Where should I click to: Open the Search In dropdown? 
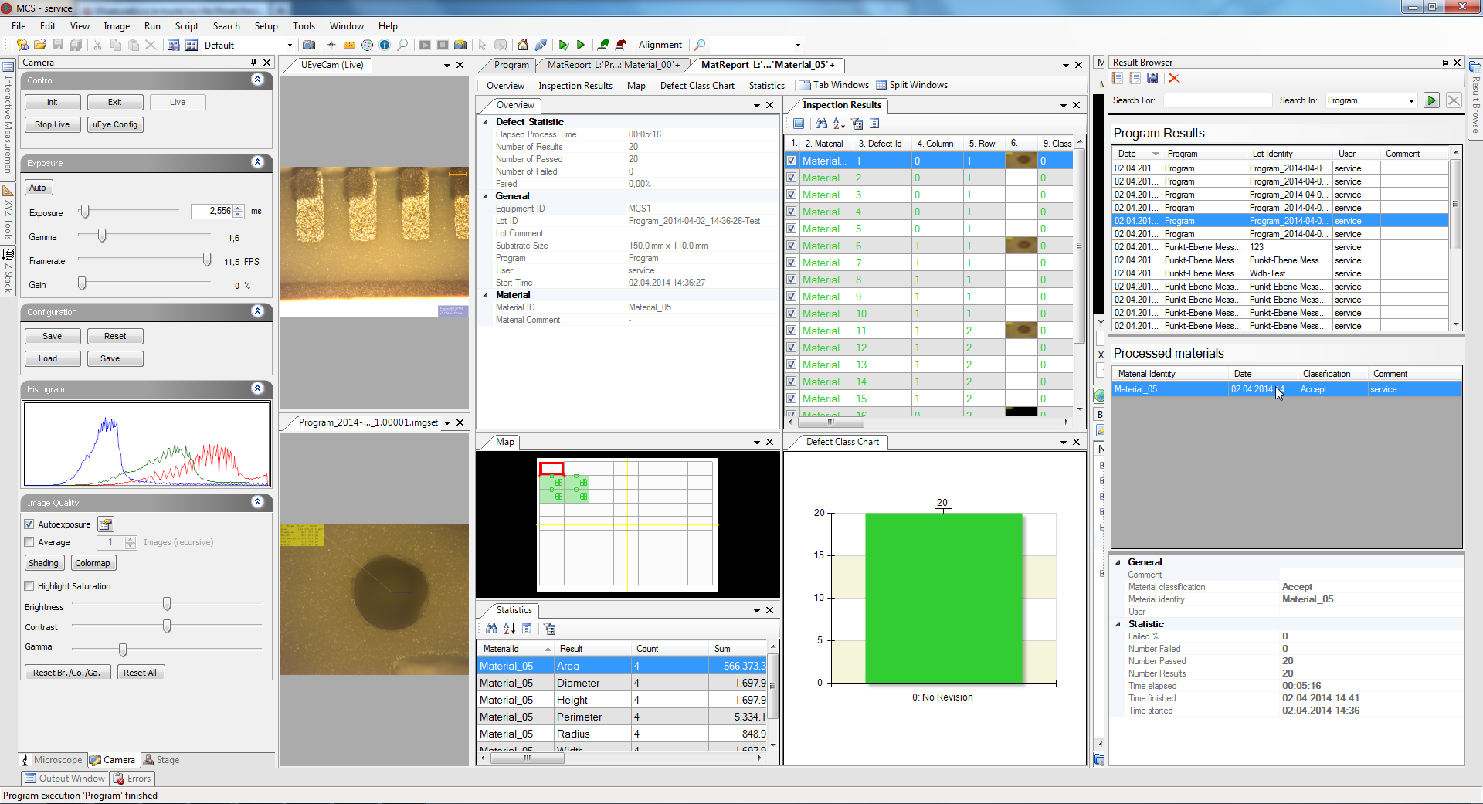[1411, 100]
